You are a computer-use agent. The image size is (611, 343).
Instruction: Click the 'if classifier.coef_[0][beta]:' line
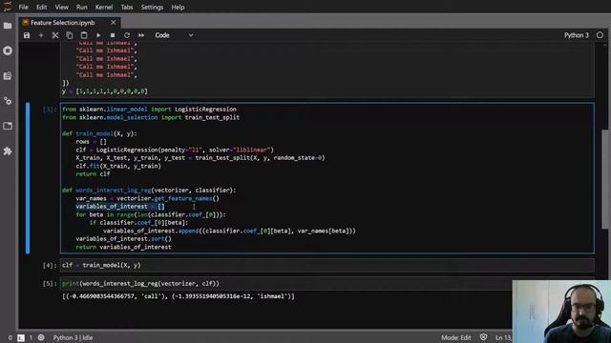coord(138,222)
